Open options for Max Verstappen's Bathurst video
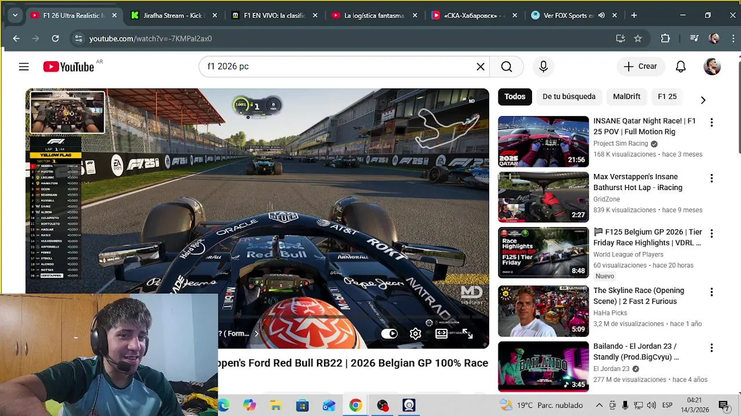Image resolution: width=741 pixels, height=416 pixels. [x=711, y=179]
